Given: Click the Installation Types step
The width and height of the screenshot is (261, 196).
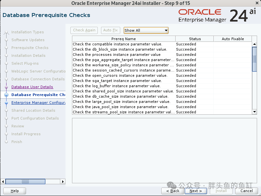Looking at the screenshot, I should [x=28, y=32].
